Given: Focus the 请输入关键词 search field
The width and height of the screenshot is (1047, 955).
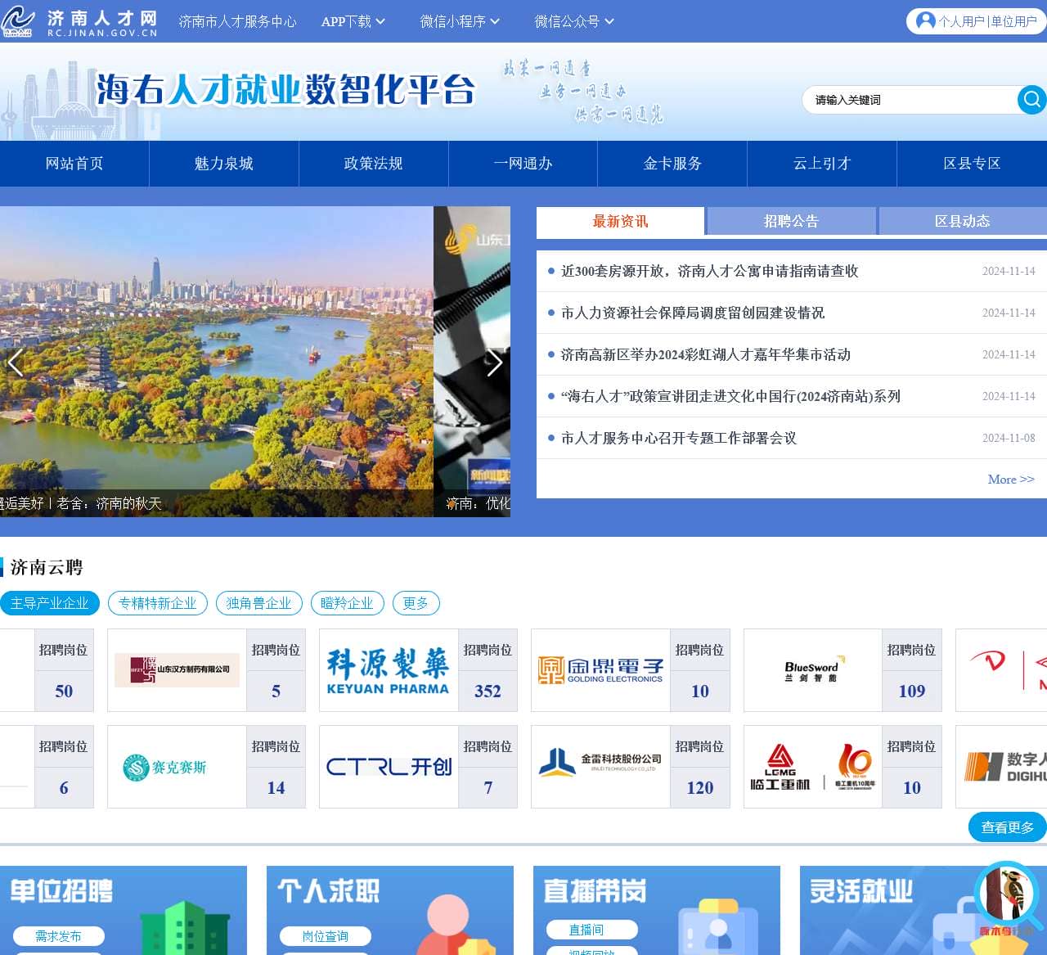Looking at the screenshot, I should click(x=910, y=100).
